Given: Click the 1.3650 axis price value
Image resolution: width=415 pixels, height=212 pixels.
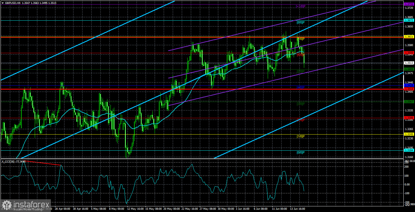Looking at the screenshot, I should click(x=409, y=26).
